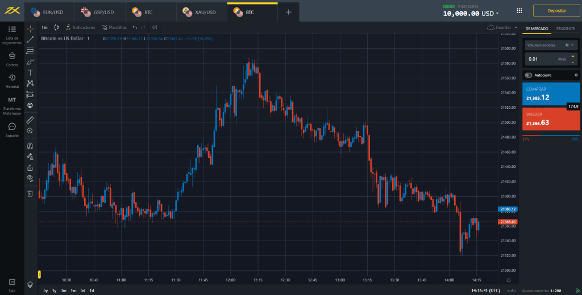Open Historial from the left sidebar
This screenshot has height=295, width=582.
pyautogui.click(x=12, y=80)
